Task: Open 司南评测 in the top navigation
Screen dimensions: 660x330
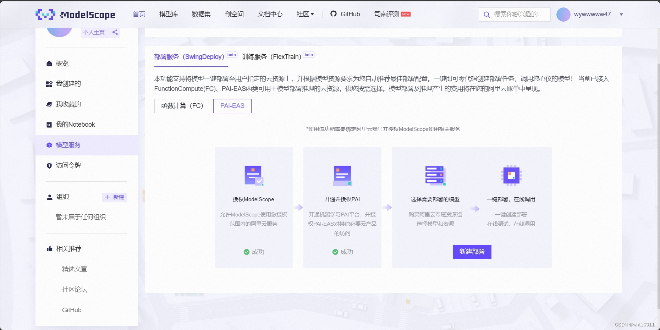Action: (x=387, y=14)
